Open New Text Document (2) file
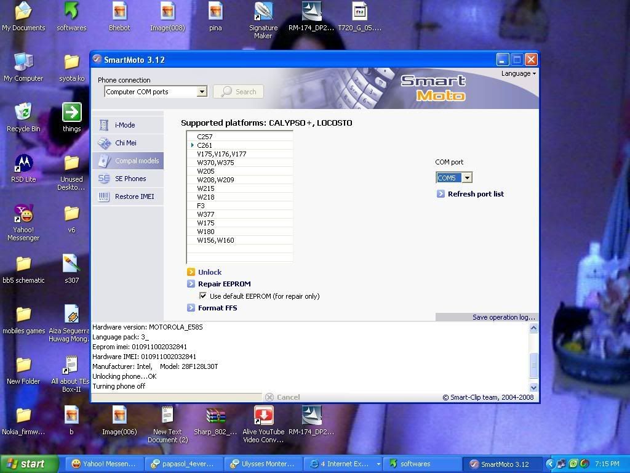Screen dimensions: 630x473 [x=167, y=424]
